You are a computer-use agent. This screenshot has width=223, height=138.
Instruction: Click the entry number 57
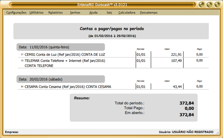click(22, 54)
